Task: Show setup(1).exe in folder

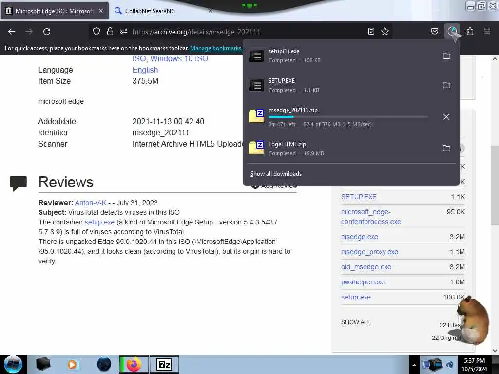Action: 446,56
